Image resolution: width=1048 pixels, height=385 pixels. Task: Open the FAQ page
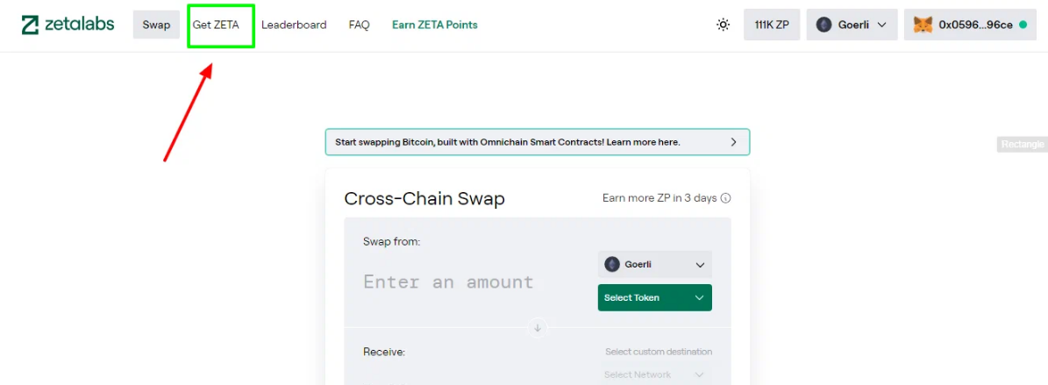[x=359, y=25]
